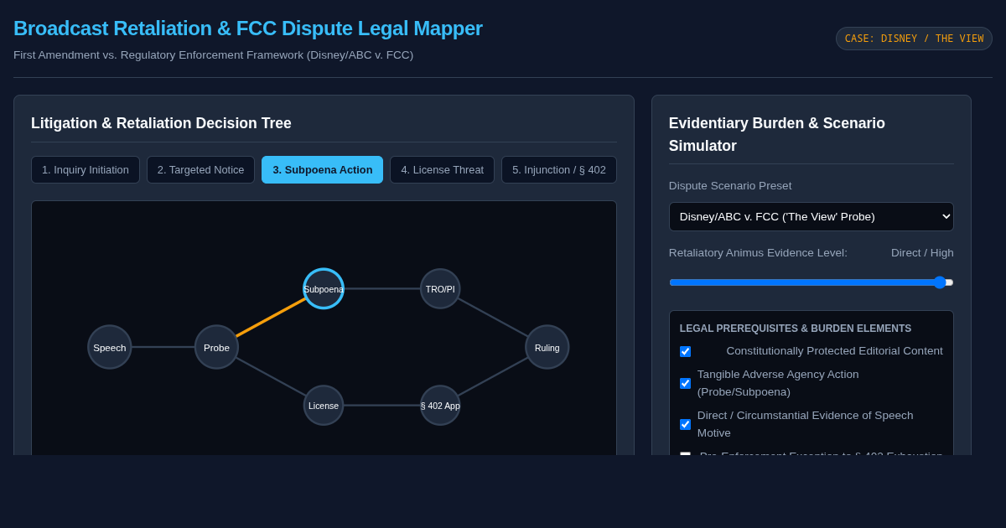This screenshot has width=1006, height=528.
Task: Adjust the Retaliatory Animus Evidence slider
Action: pos(812,282)
